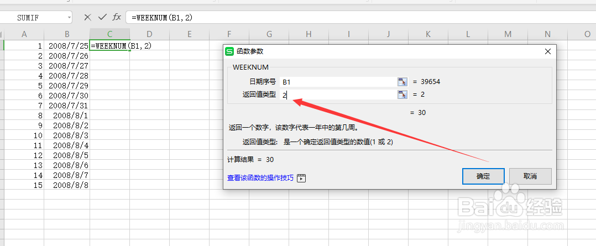
Task: Cancel formula entry with the X icon
Action: [x=88, y=17]
